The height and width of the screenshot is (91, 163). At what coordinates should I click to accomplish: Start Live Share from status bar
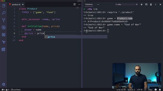point(16,90)
